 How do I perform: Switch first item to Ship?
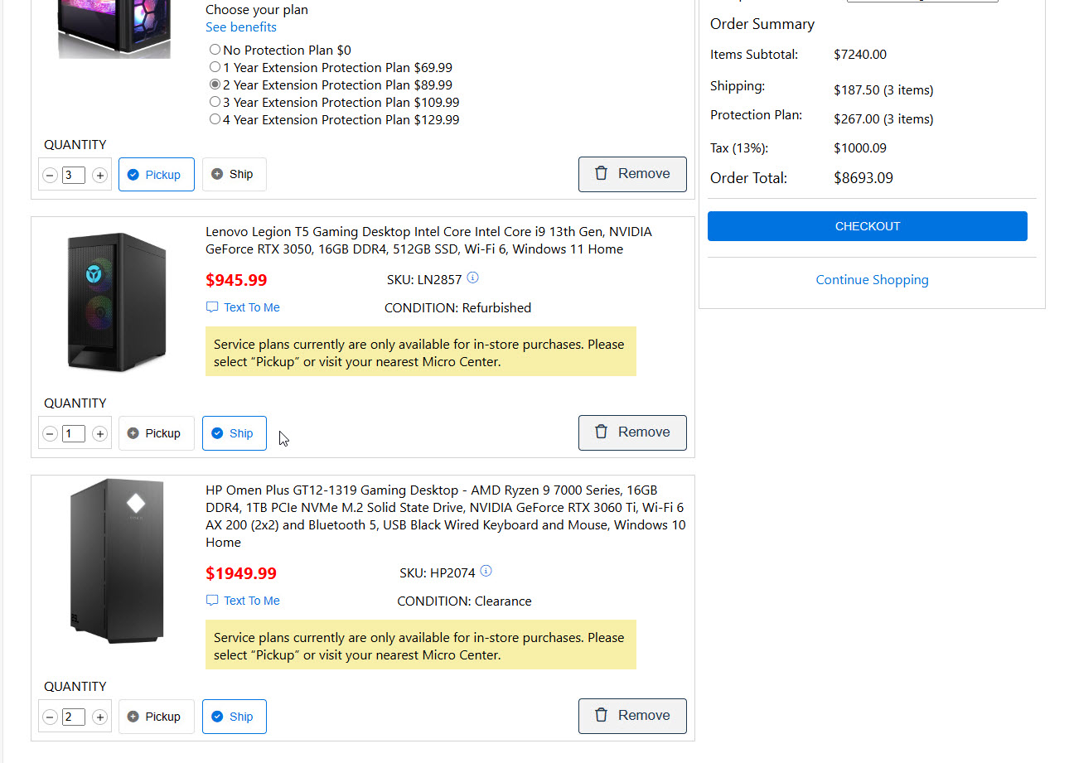(x=234, y=175)
